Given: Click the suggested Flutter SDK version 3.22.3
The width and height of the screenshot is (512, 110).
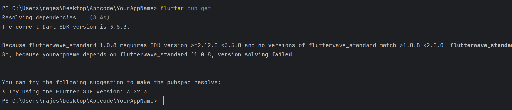Looking at the screenshot, I should click(x=137, y=92).
